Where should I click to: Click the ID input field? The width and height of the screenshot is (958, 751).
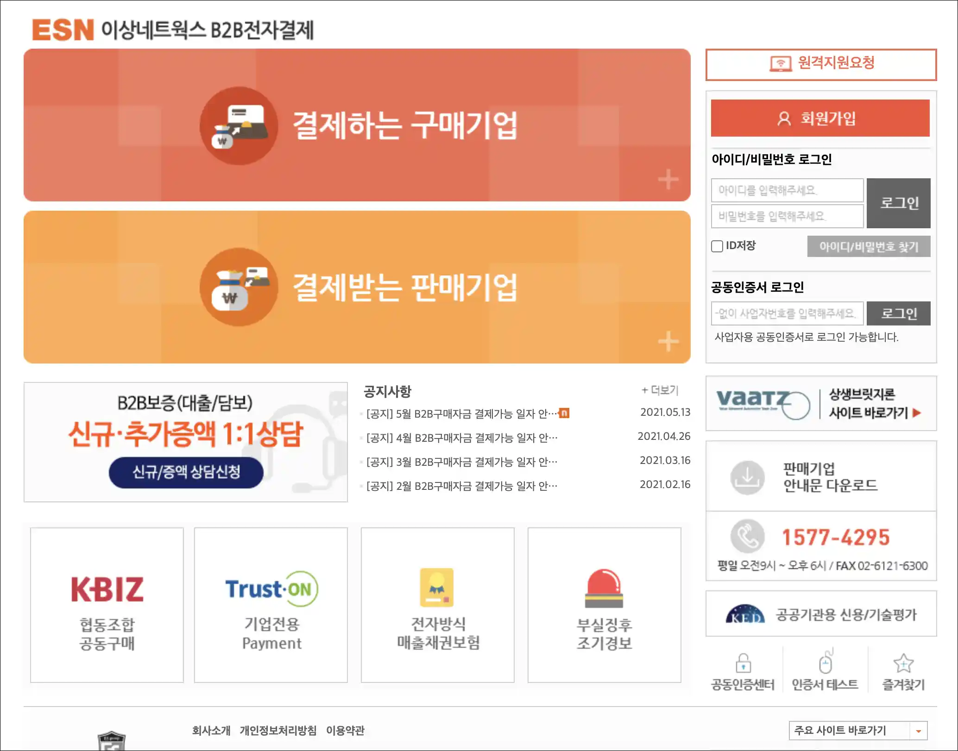click(x=787, y=190)
